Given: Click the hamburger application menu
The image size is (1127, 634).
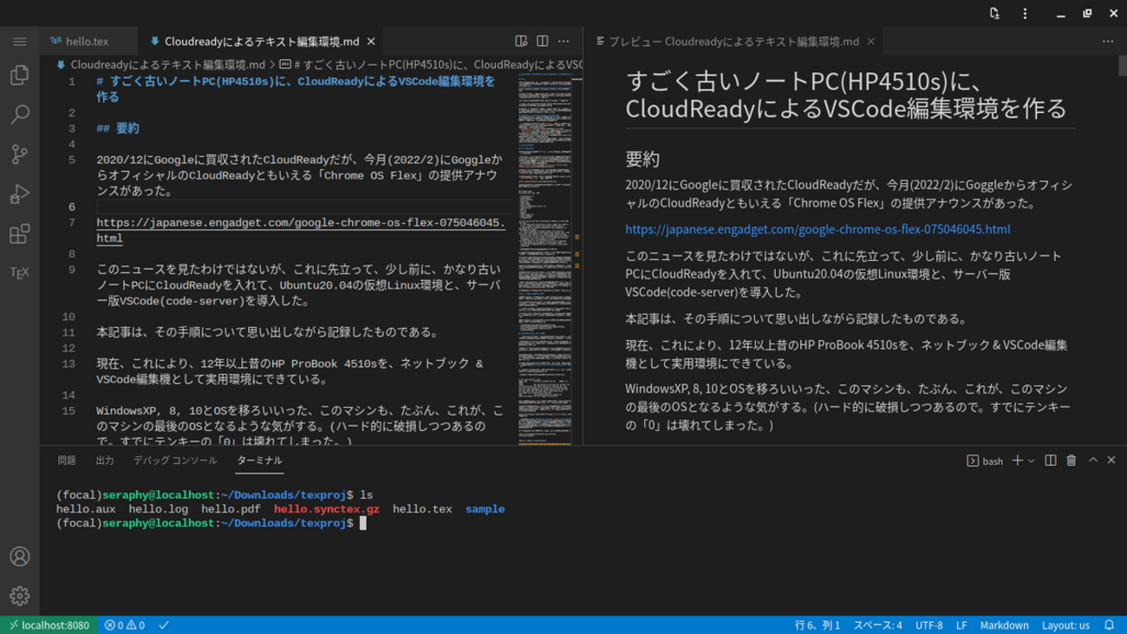Looking at the screenshot, I should 19,42.
